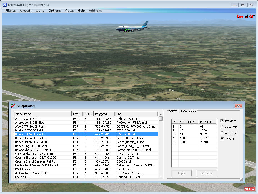
Task: Open the Views menu
Action: point(69,11)
